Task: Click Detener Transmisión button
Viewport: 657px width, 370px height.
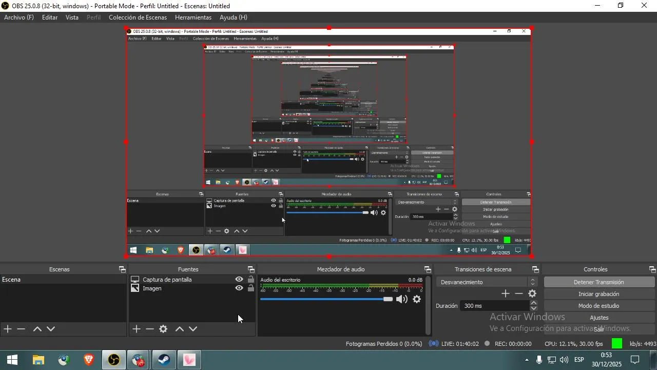Action: click(x=599, y=282)
